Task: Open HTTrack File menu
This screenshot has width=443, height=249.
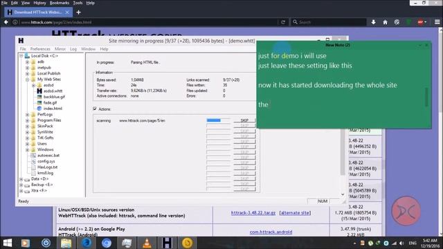Action: [x=23, y=49]
